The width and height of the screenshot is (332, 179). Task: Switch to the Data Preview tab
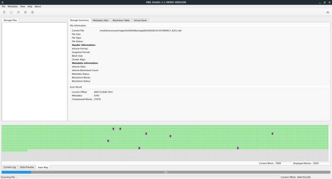tap(27, 167)
